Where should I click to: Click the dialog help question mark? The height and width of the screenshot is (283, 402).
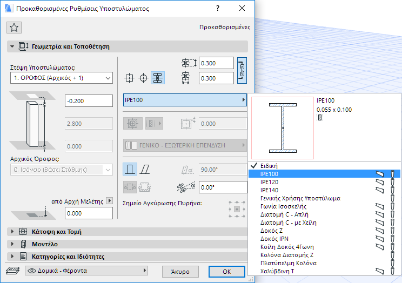pyautogui.click(x=218, y=8)
